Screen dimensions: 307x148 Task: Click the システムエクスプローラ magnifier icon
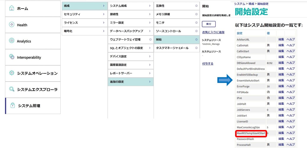point(12,89)
